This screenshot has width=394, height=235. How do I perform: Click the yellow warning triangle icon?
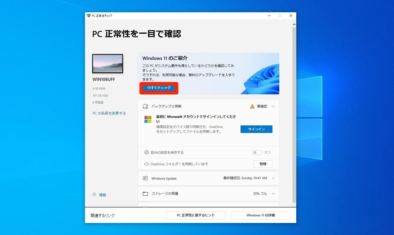252,106
